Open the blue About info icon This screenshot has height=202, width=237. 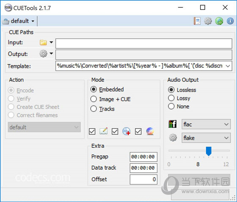click(x=230, y=21)
